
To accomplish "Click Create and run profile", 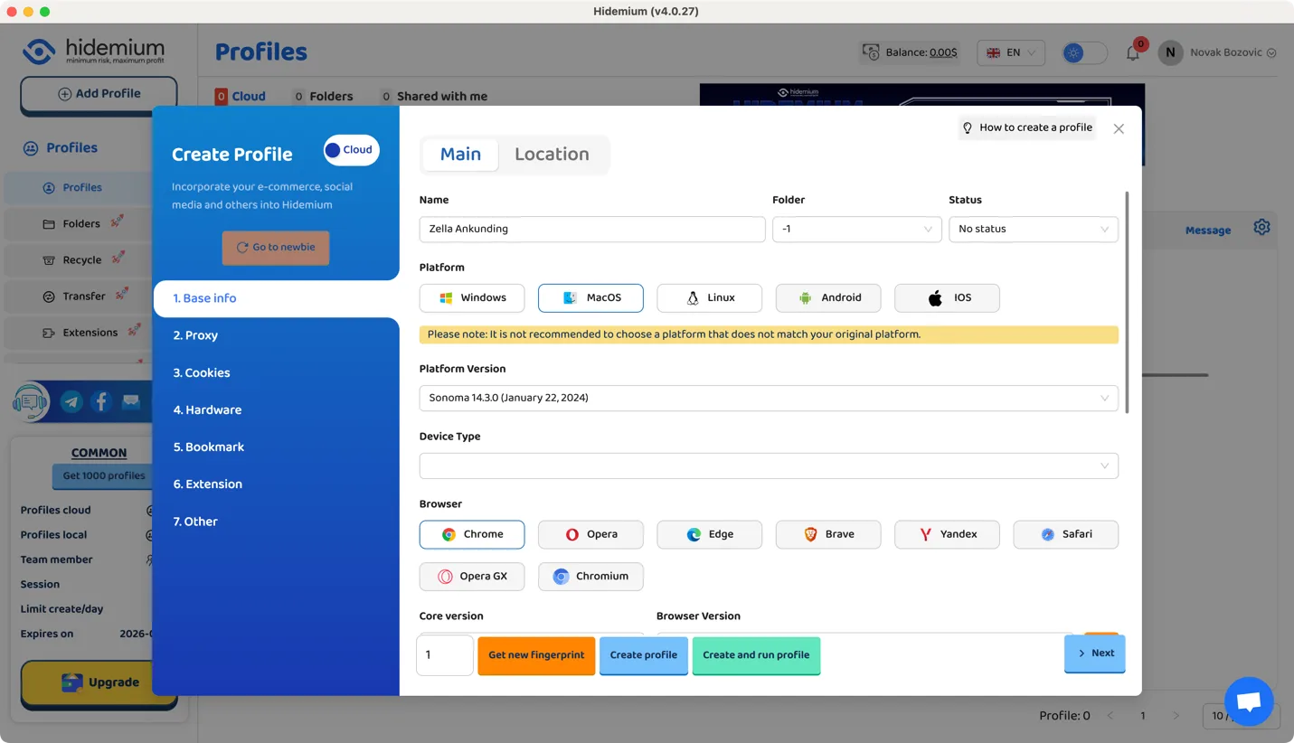I will point(756,655).
